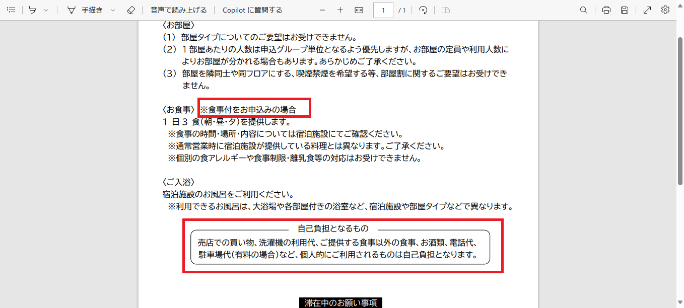Zoom out with the minus icon
684x308 pixels.
(322, 10)
